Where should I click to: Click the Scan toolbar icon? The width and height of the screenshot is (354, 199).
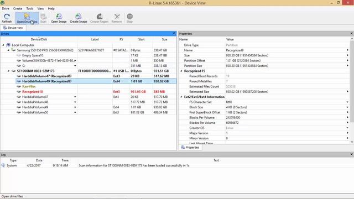point(44,18)
